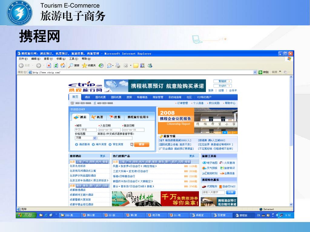Screen dimensions: 310x232
Task: Click the 登录 login link
Action: pyautogui.click(x=211, y=91)
